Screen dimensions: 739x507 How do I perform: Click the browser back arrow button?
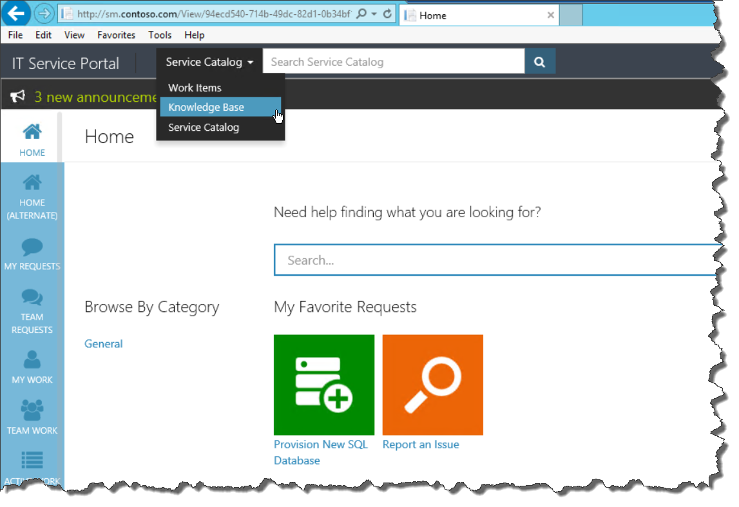point(16,14)
